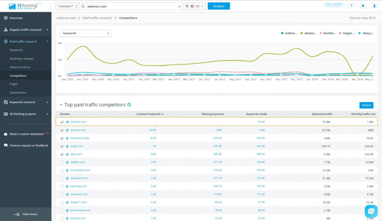Open the notifications bell icon

tap(363, 6)
